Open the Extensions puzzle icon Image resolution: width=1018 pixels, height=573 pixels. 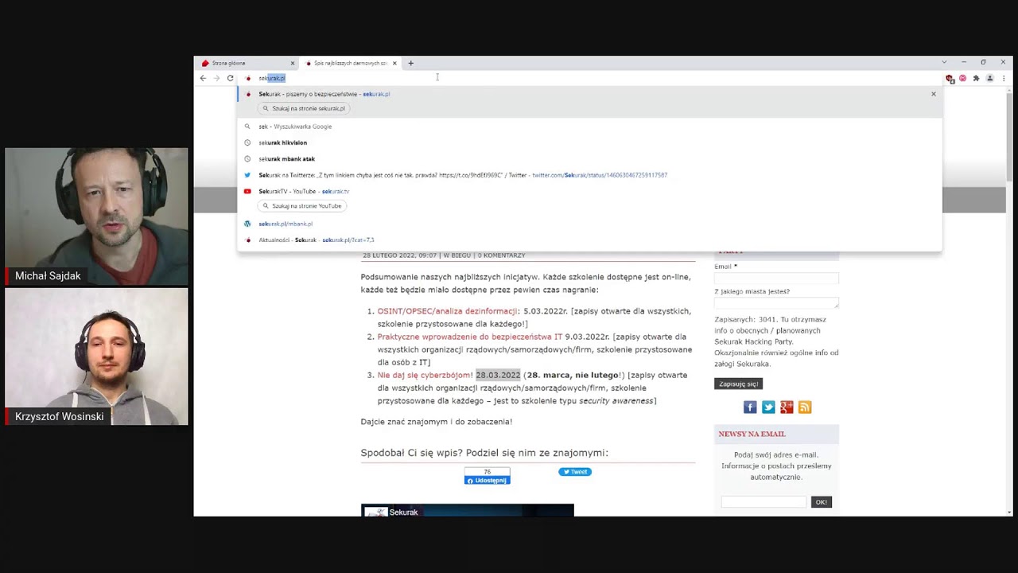coord(976,78)
